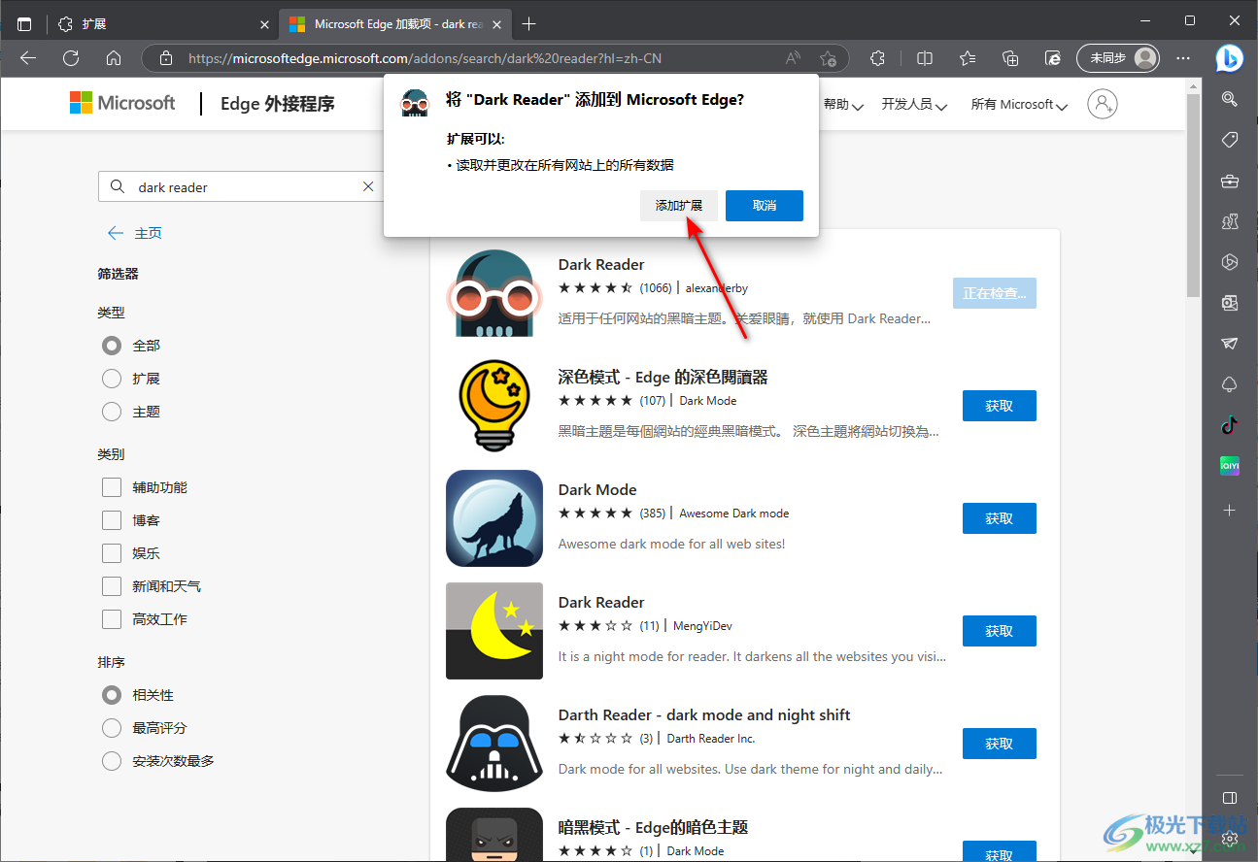Refresh the current page
The height and width of the screenshot is (862, 1258).
[71, 58]
